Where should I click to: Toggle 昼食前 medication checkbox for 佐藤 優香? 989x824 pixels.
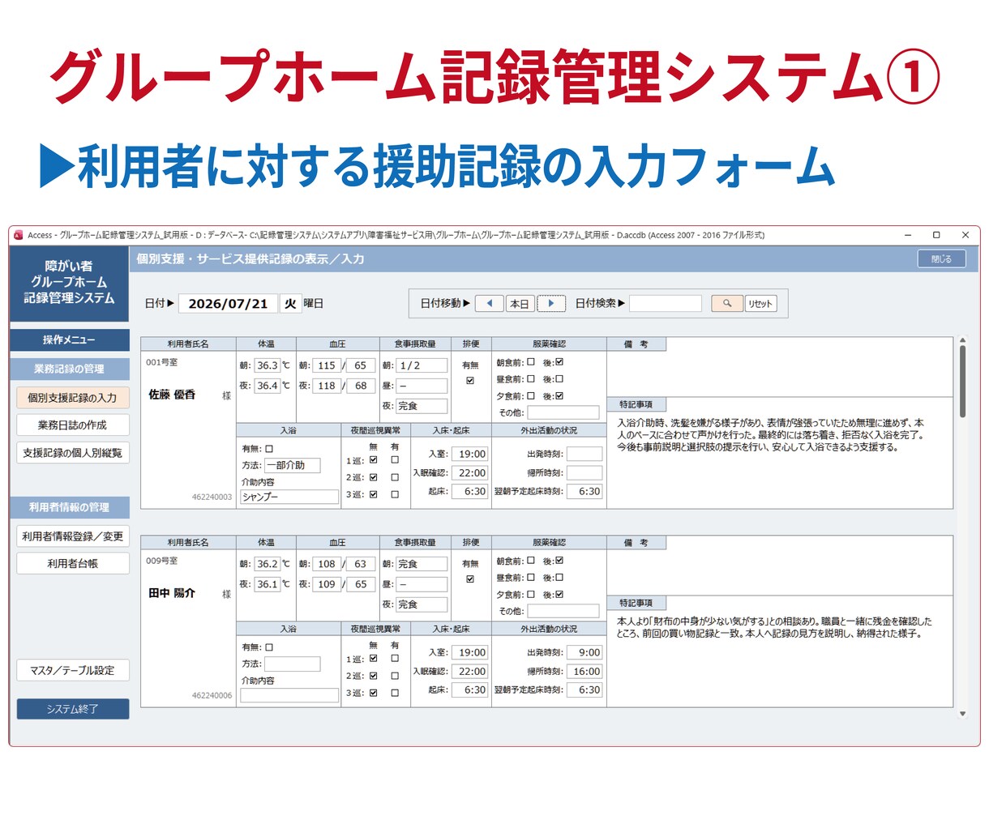(531, 378)
